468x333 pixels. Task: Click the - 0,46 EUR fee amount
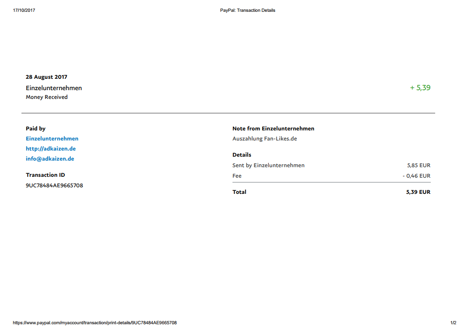(416, 176)
